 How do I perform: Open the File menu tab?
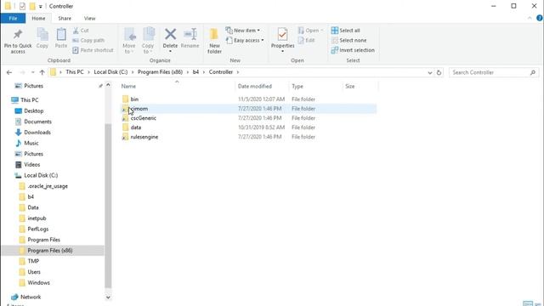pos(13,19)
